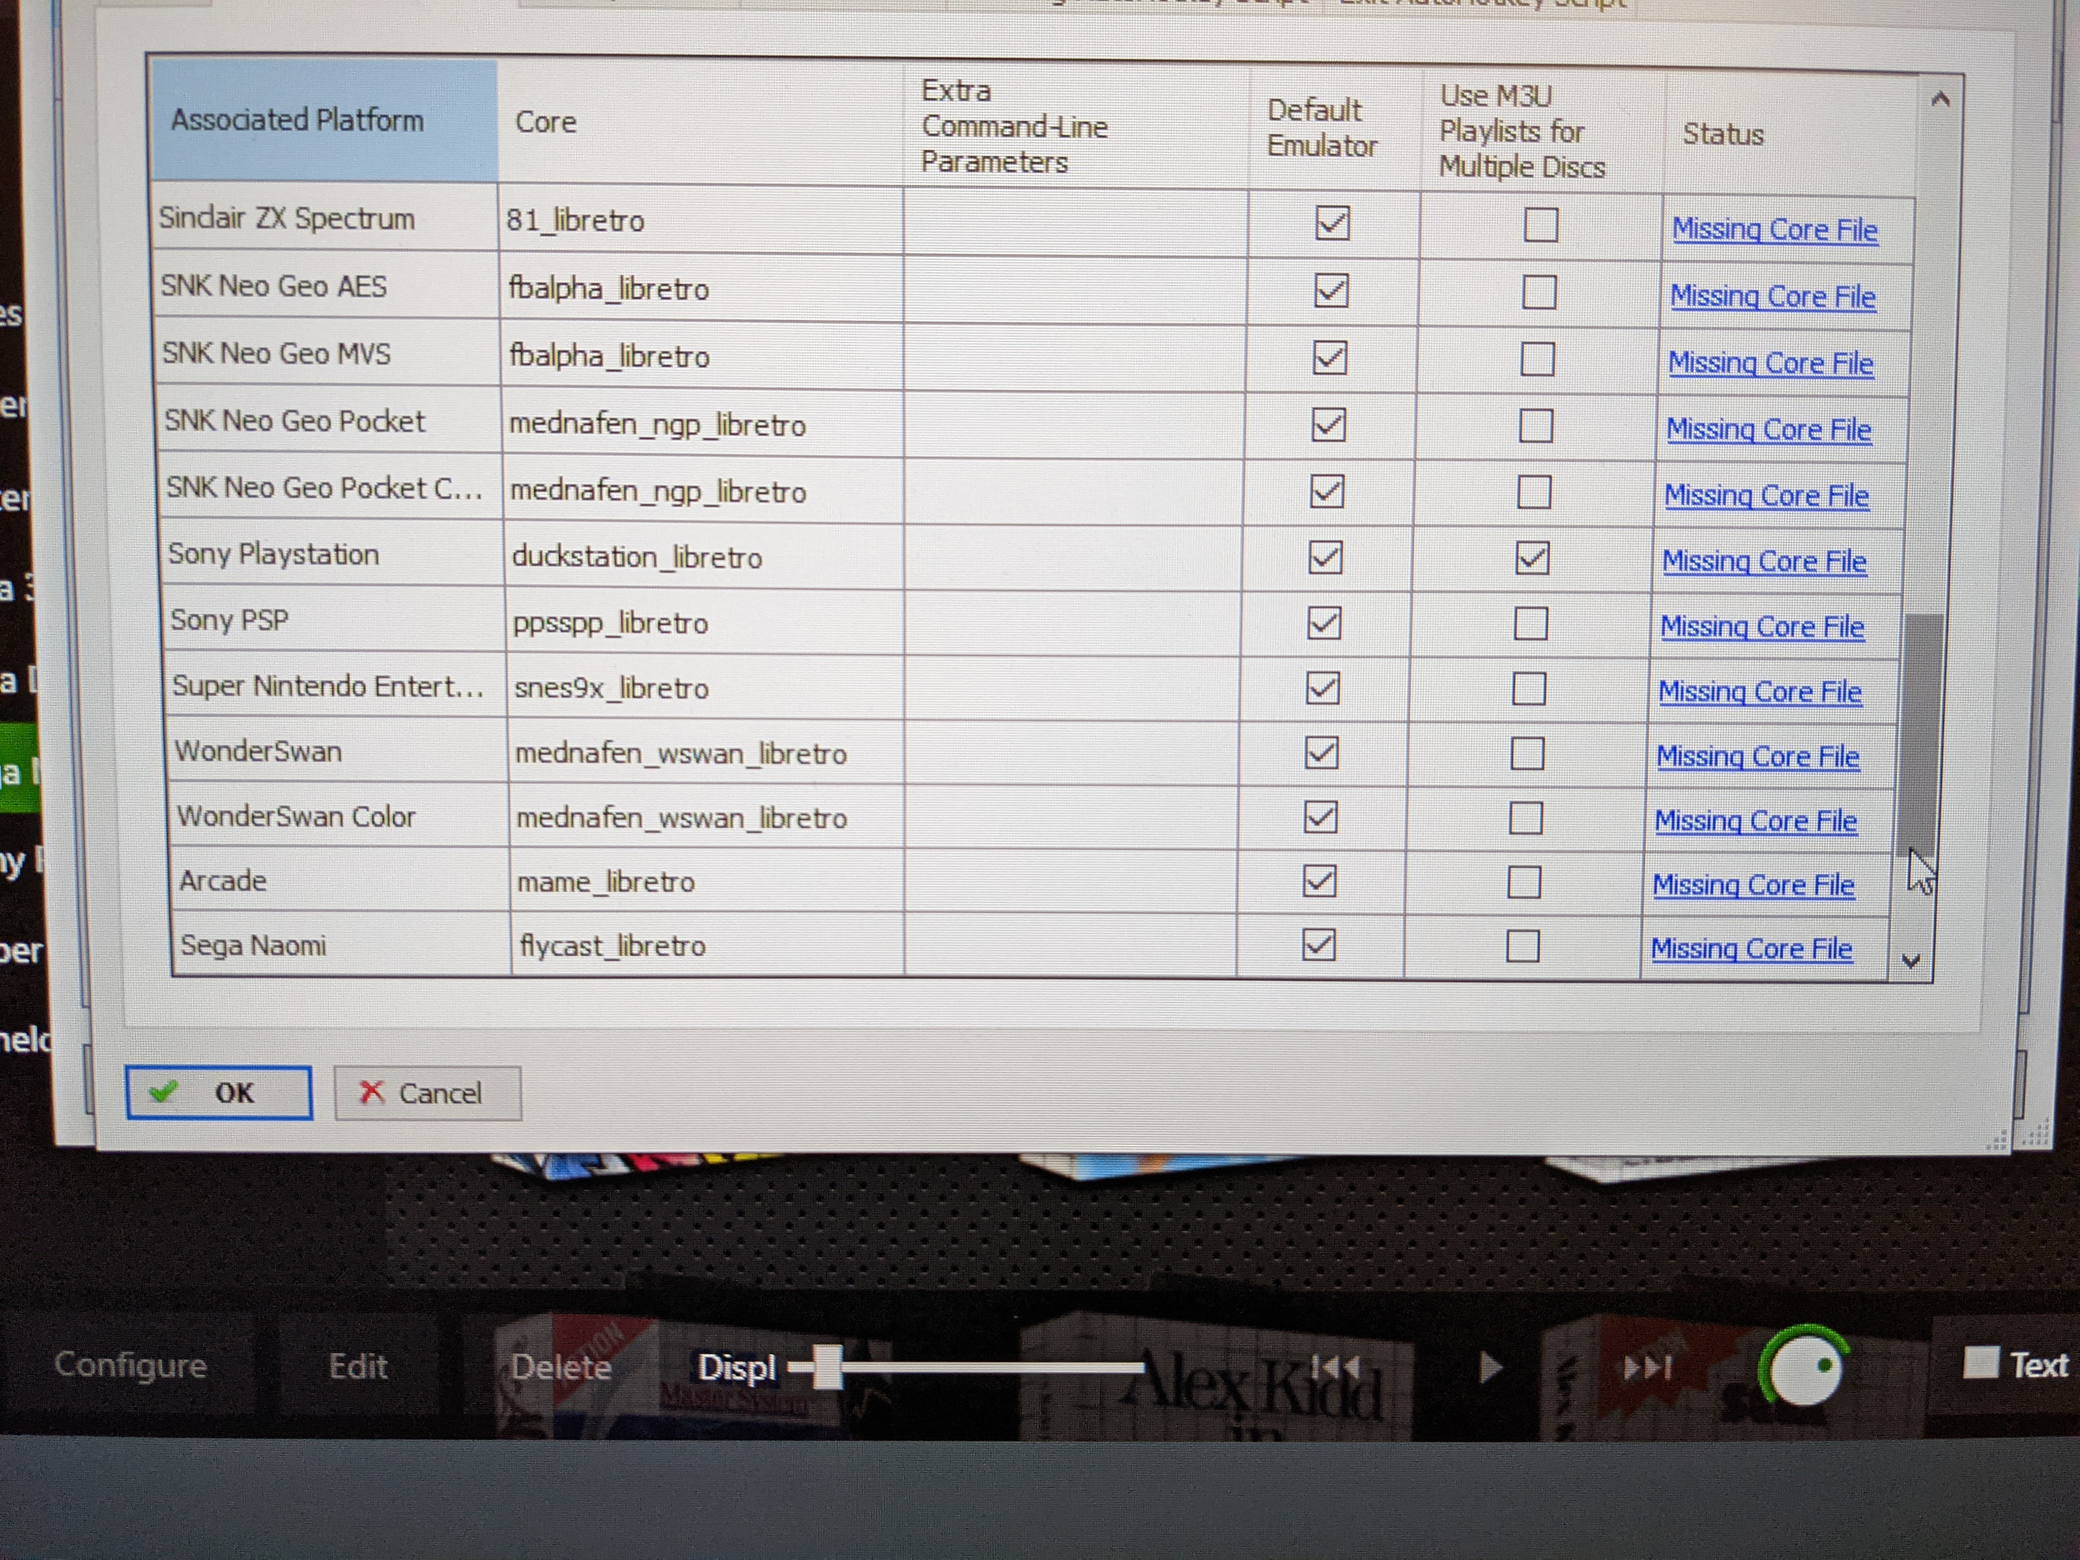
Task: Open Missing Core File link for WonderSwan
Action: coord(1759,756)
